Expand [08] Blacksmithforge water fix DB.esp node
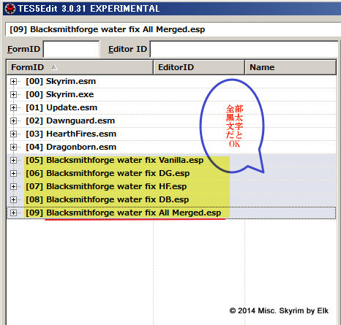 click(13, 200)
